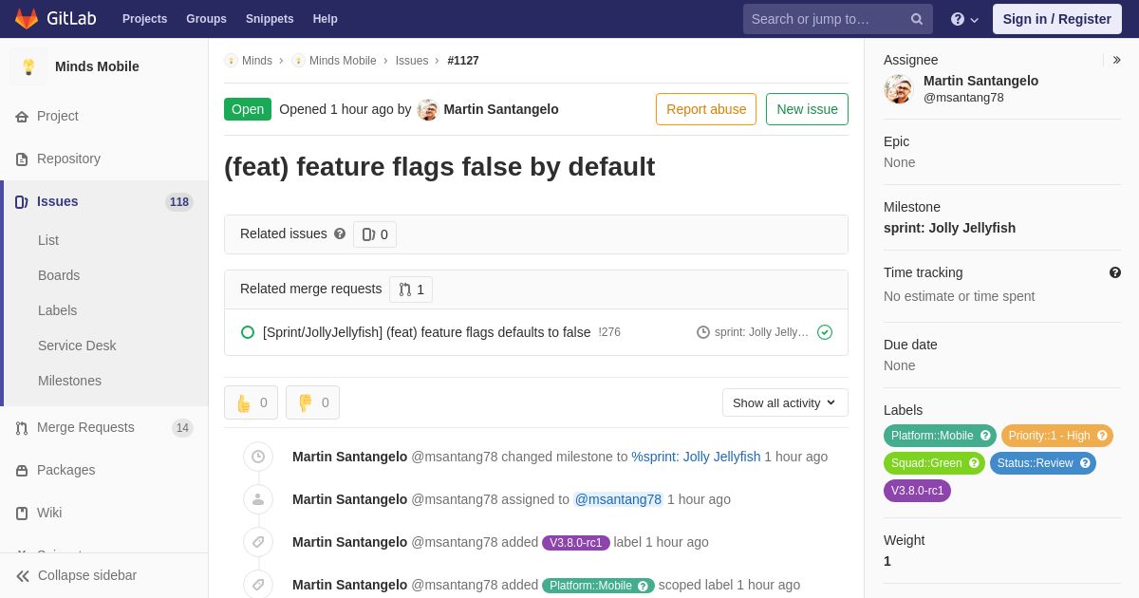
Task: Click the Minds breadcrumb avatar icon
Action: tap(231, 61)
